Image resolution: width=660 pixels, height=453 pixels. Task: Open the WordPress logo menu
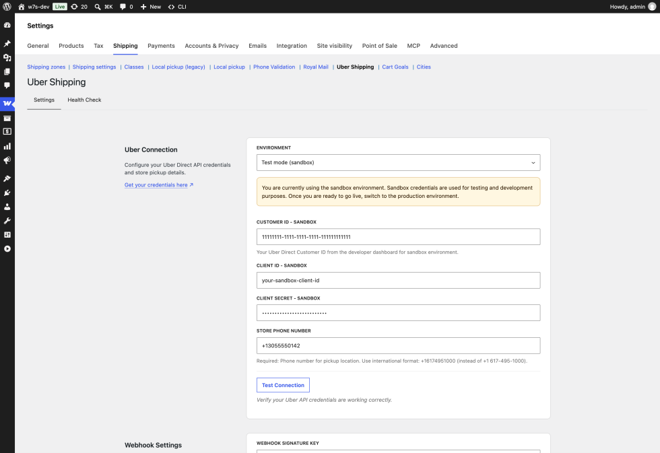click(7, 7)
